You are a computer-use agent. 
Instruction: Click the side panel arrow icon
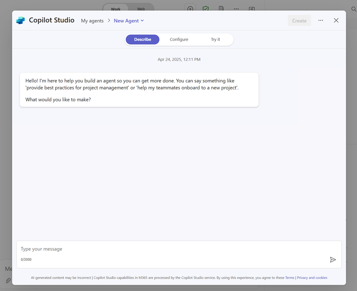point(252,9)
